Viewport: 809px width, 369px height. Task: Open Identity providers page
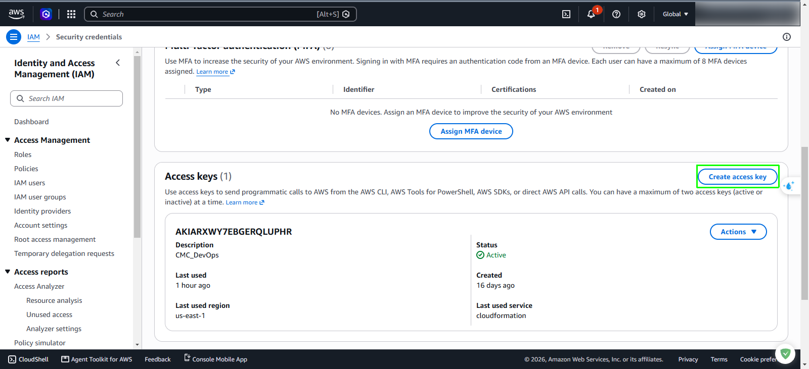(x=42, y=211)
